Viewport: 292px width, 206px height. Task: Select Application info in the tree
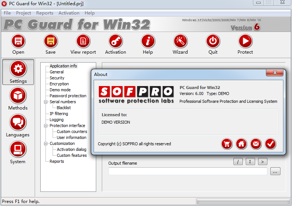coord(63,66)
